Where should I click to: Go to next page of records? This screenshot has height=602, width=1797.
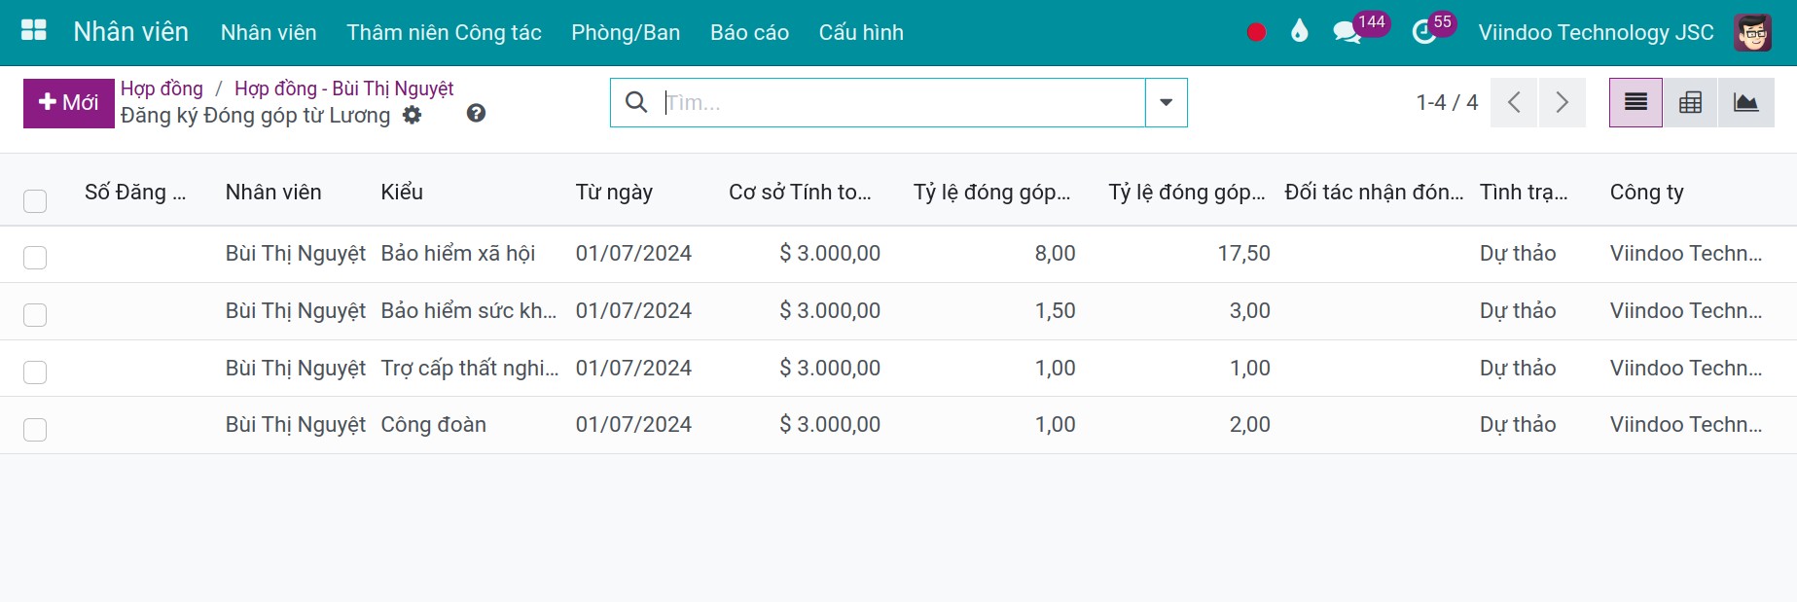click(x=1563, y=102)
